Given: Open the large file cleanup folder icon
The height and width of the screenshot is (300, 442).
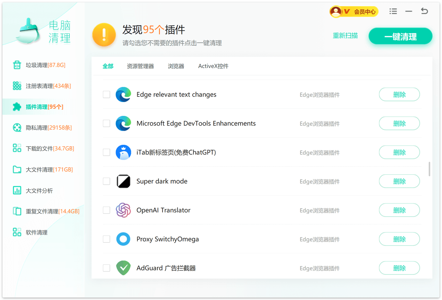Looking at the screenshot, I should pos(17,169).
